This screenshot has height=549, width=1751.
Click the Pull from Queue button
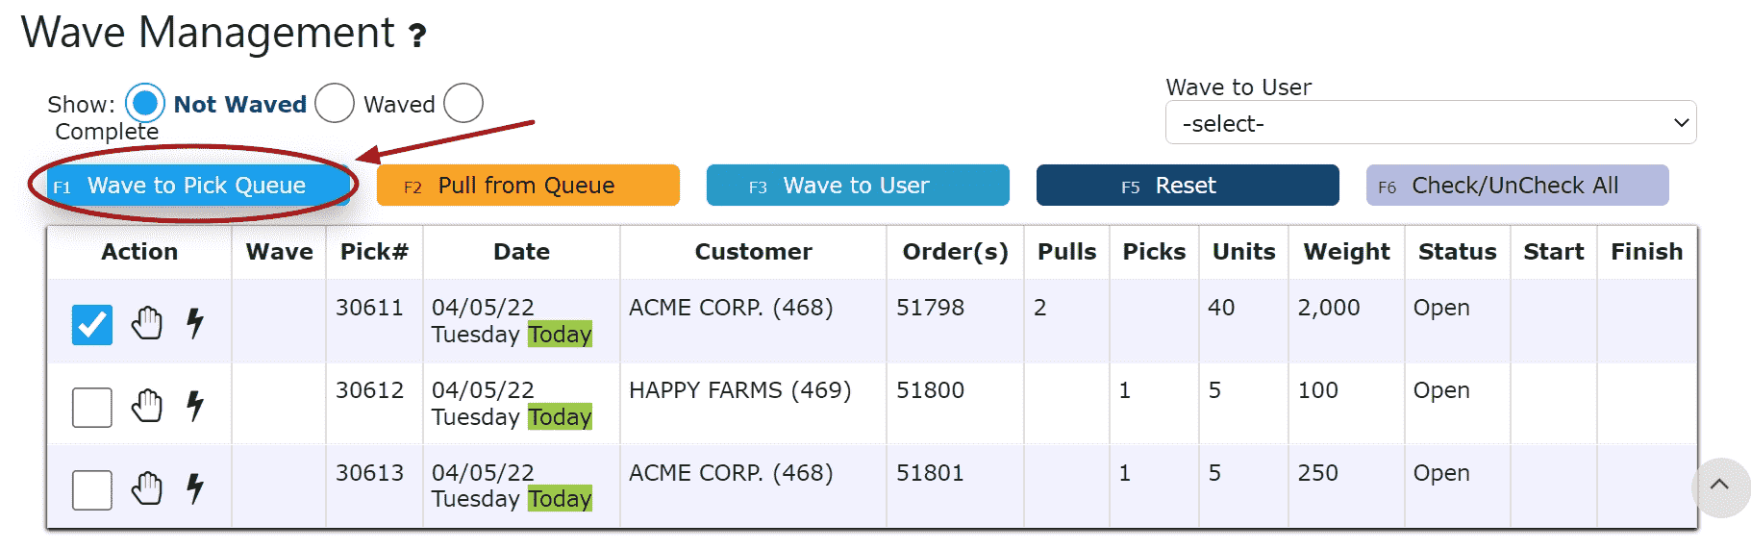coord(528,186)
